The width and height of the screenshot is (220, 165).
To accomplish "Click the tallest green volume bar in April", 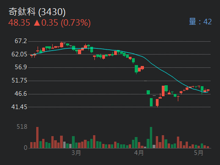I will click(x=151, y=137).
